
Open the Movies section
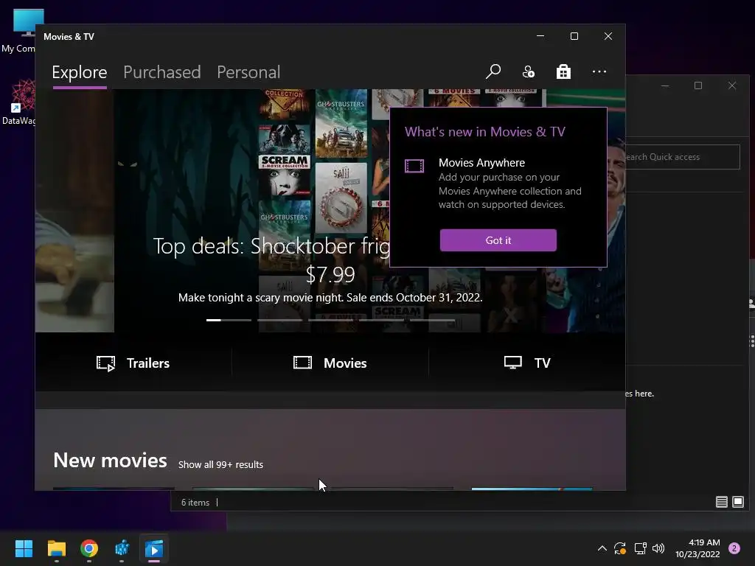[330, 363]
